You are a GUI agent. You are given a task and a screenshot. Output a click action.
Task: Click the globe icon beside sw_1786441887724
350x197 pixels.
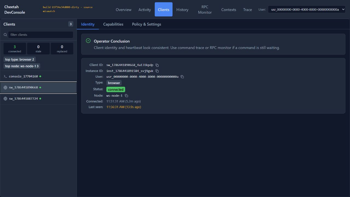point(5,99)
